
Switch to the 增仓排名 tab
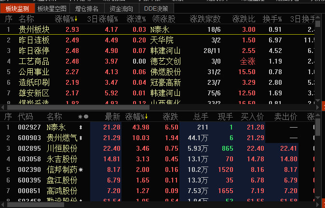point(86,9)
